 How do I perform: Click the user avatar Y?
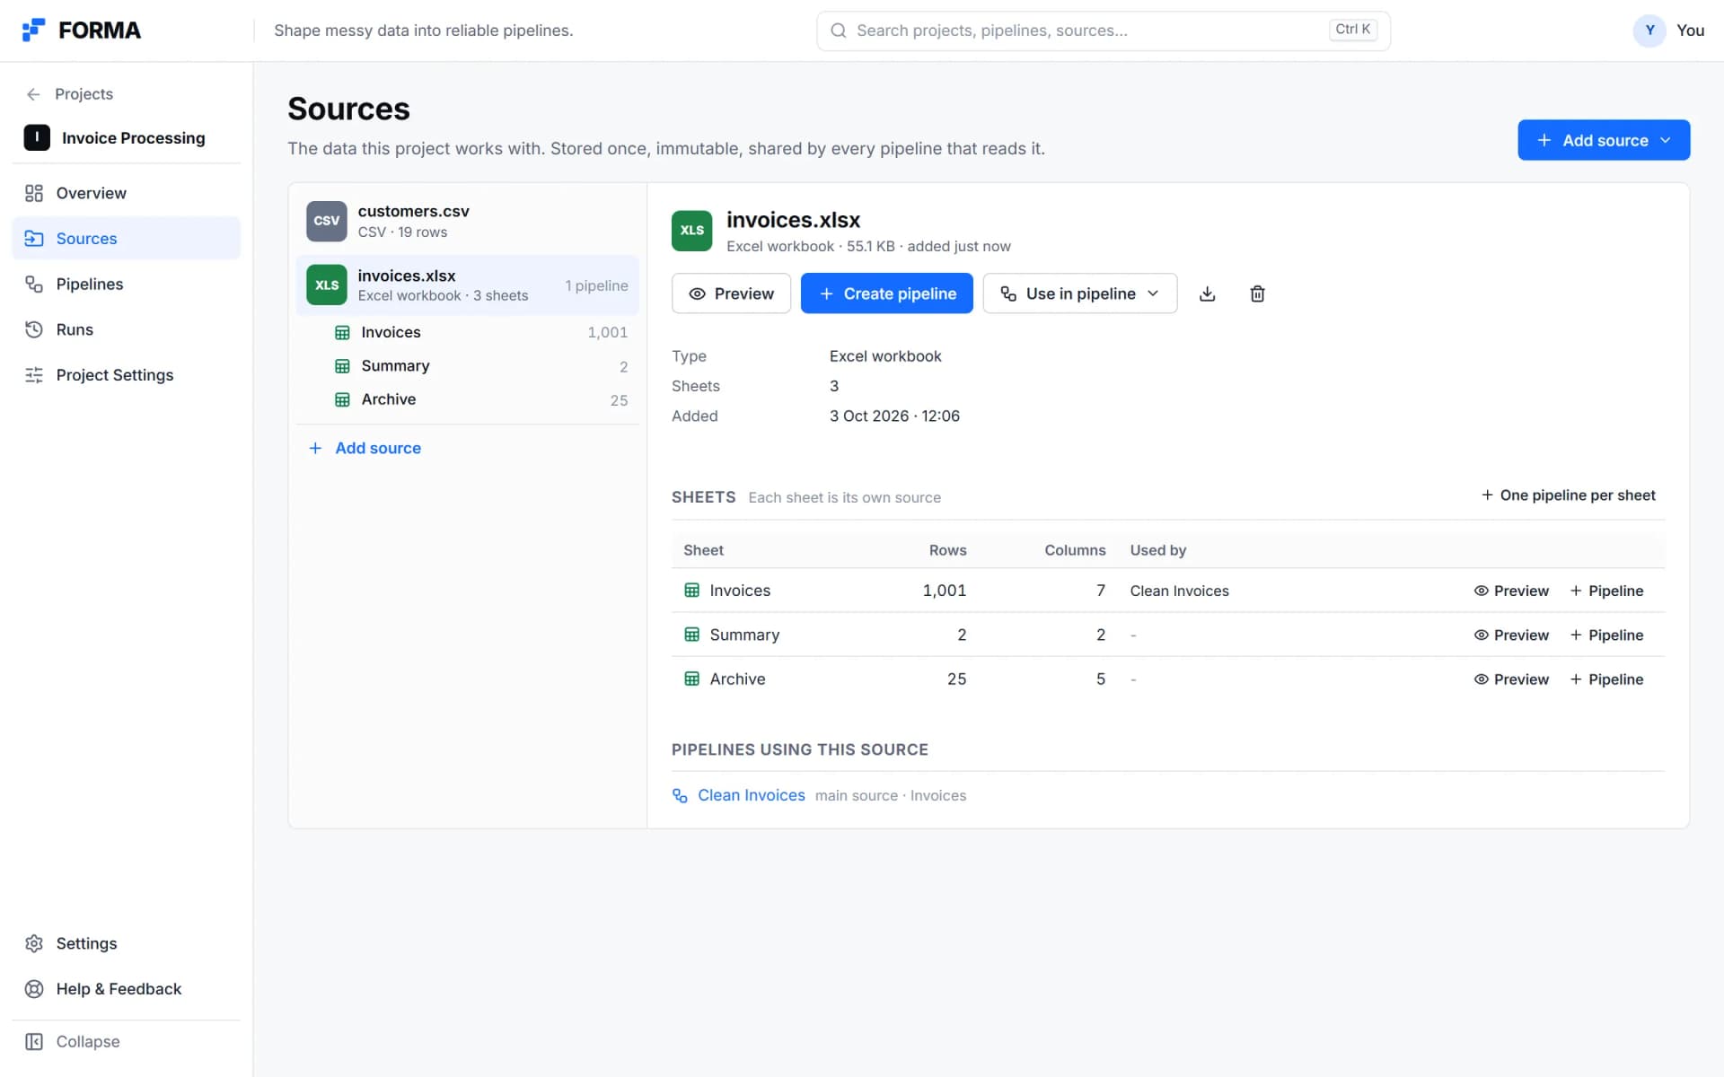[1649, 31]
